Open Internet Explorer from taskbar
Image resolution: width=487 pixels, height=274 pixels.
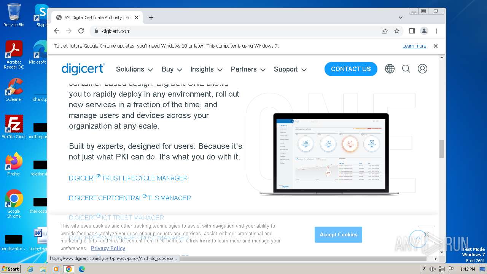[x=30, y=269]
